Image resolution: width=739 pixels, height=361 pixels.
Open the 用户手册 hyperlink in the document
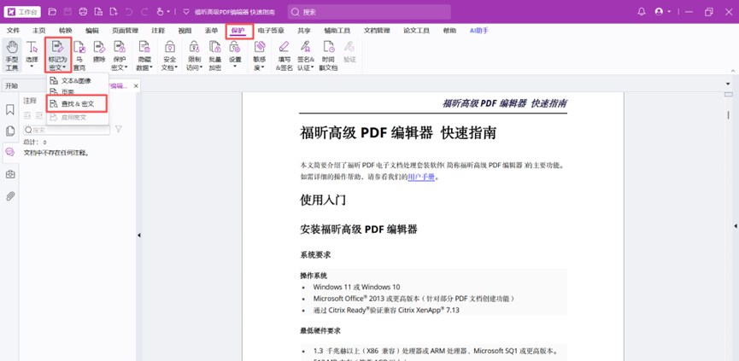tap(421, 177)
